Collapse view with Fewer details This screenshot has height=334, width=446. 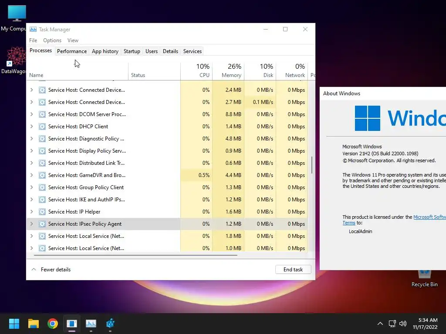pyautogui.click(x=51, y=270)
